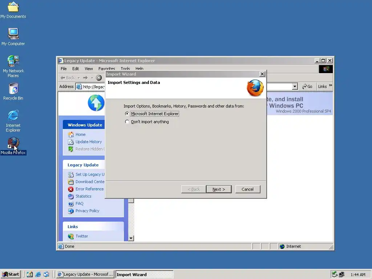Open the Tools menu in Internet Explorer
The image size is (372, 279).
tap(125, 69)
